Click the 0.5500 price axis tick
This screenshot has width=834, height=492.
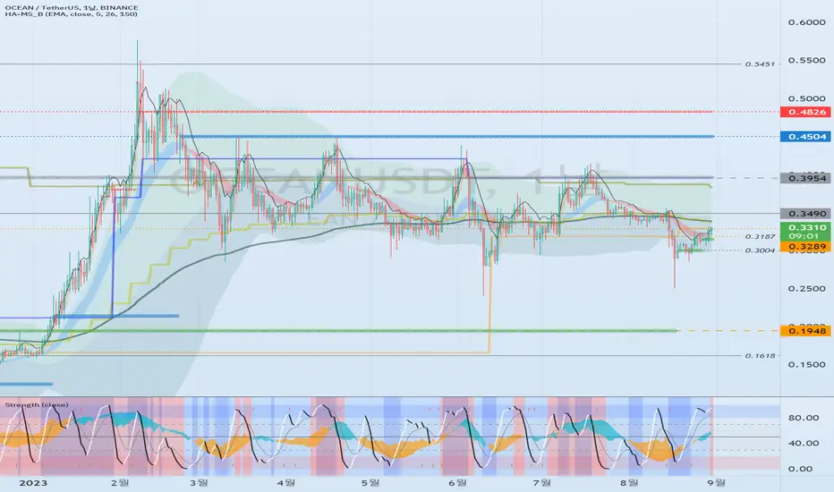pos(806,60)
